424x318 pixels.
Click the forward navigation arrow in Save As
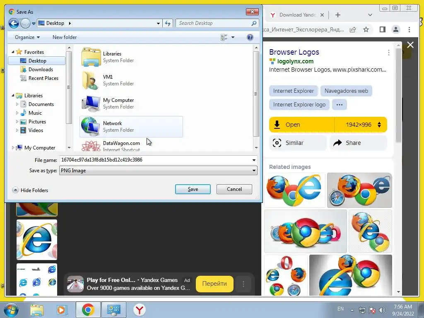(x=25, y=23)
